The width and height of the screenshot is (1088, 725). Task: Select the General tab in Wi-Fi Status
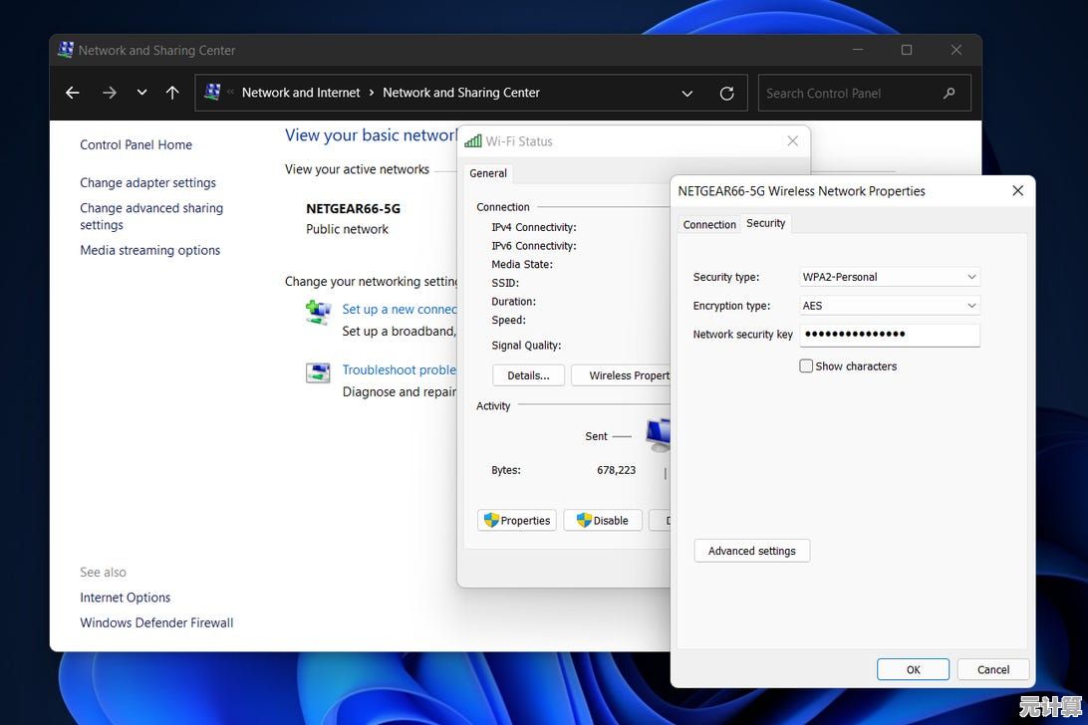(488, 172)
